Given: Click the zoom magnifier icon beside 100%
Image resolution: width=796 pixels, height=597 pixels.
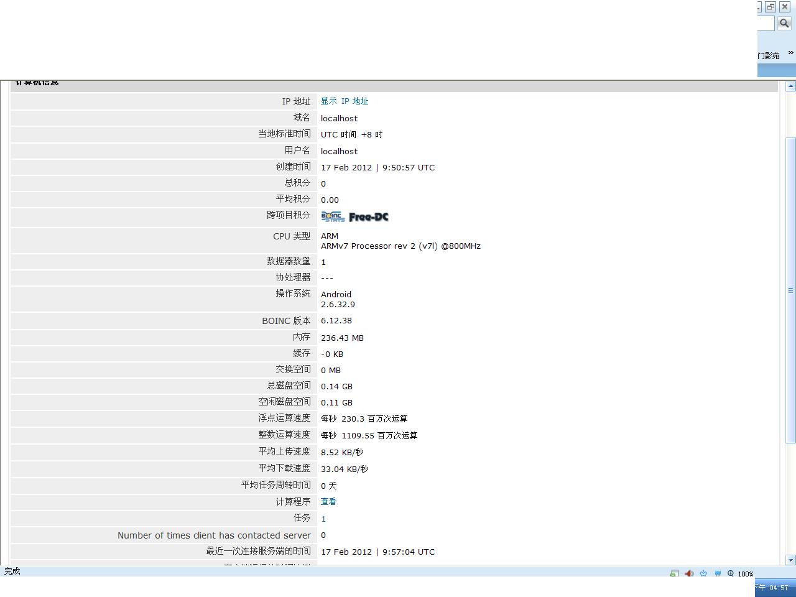Looking at the screenshot, I should click(x=731, y=573).
